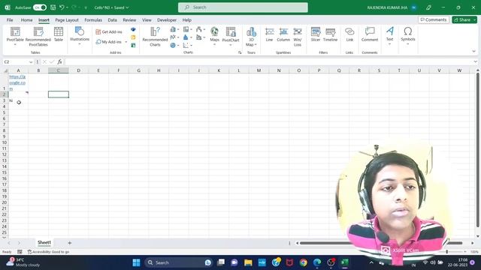Open the Charts dialog launcher
Image resolution: width=481 pixels, height=270 pixels.
click(240, 52)
